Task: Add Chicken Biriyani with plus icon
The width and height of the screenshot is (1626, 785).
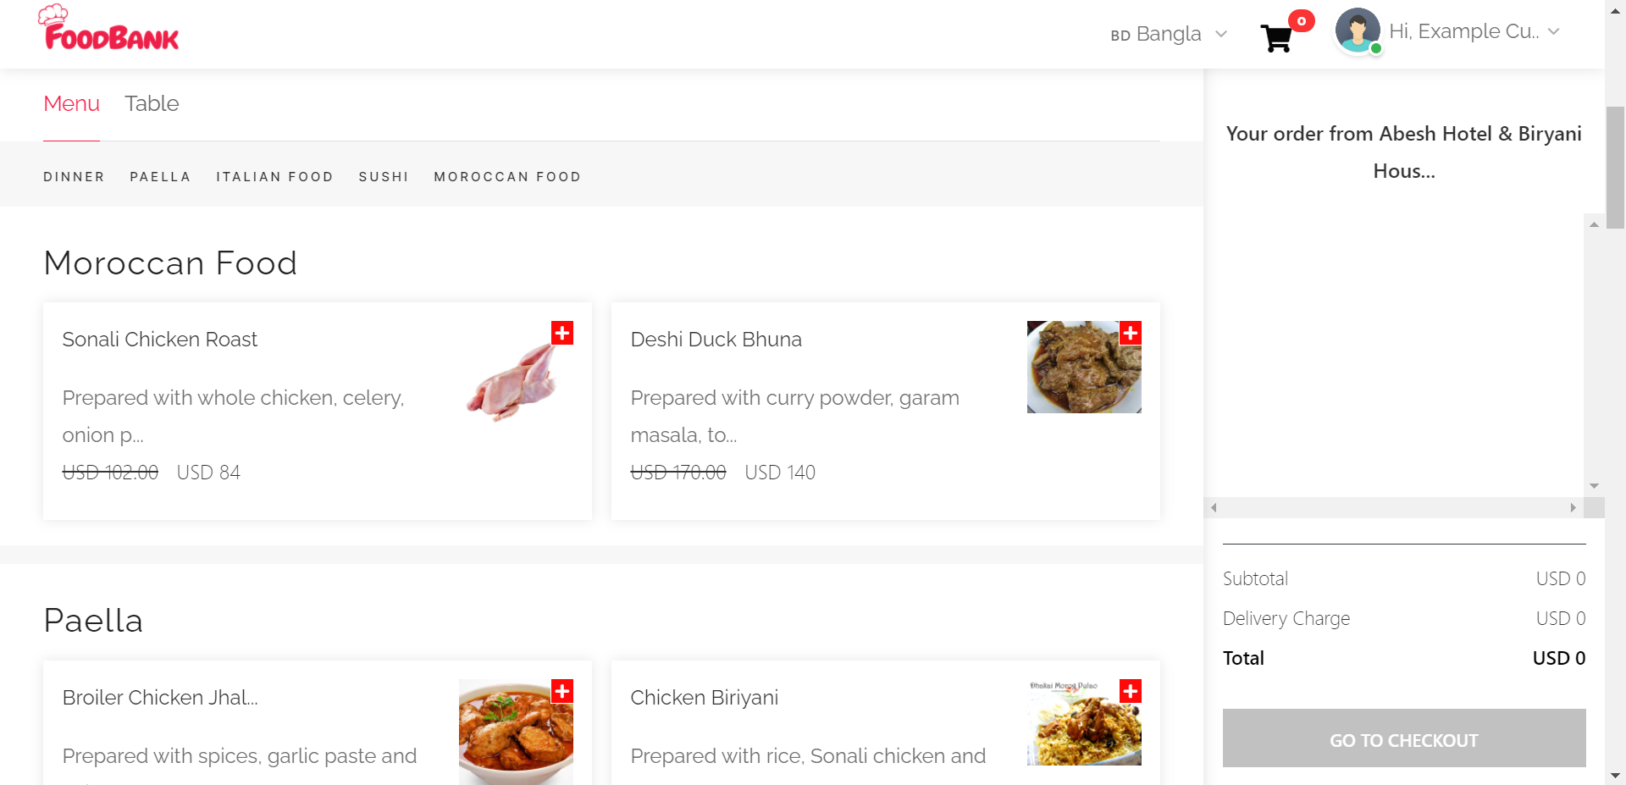Action: pos(1131,691)
